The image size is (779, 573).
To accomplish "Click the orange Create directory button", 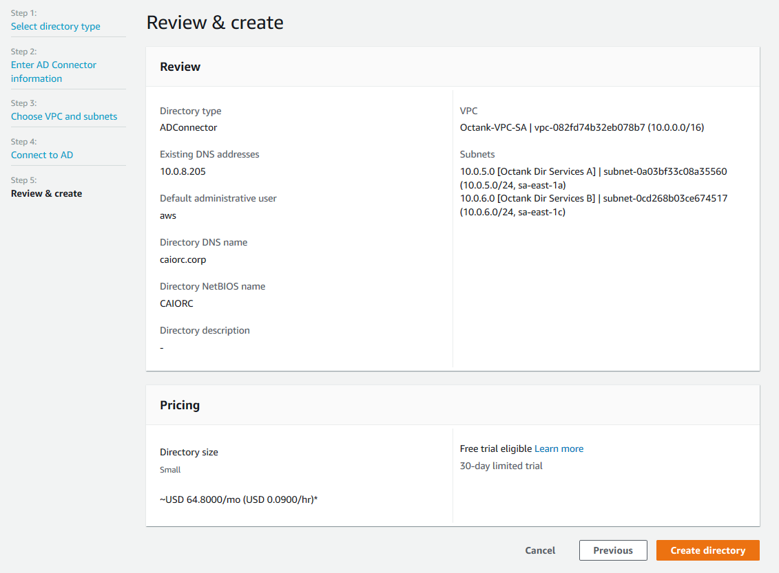I will (x=707, y=550).
